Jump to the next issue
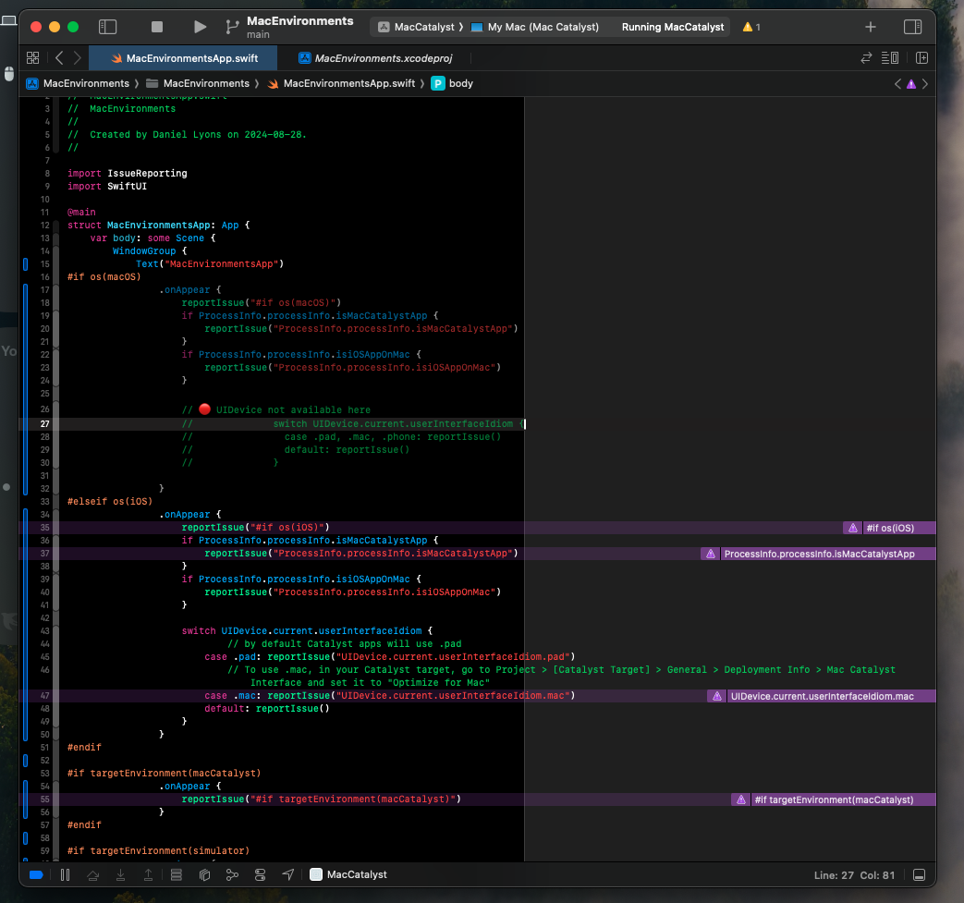964x903 pixels. tap(924, 83)
